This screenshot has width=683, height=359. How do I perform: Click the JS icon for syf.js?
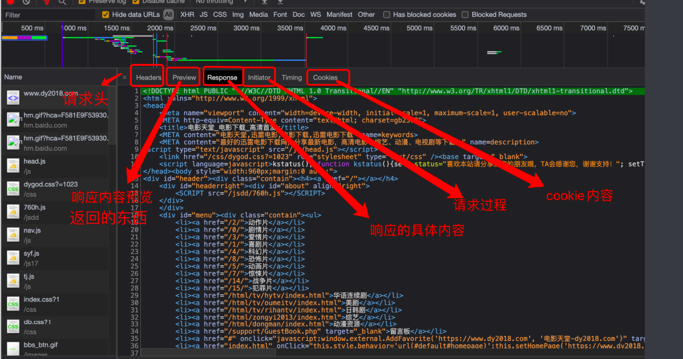pyautogui.click(x=13, y=258)
